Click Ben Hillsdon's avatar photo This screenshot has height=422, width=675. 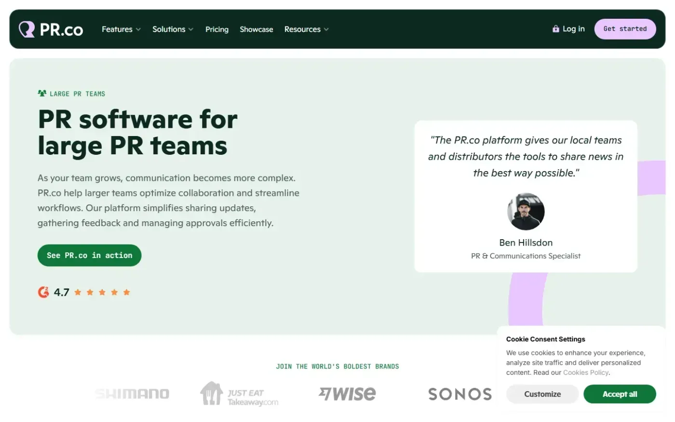tap(526, 211)
